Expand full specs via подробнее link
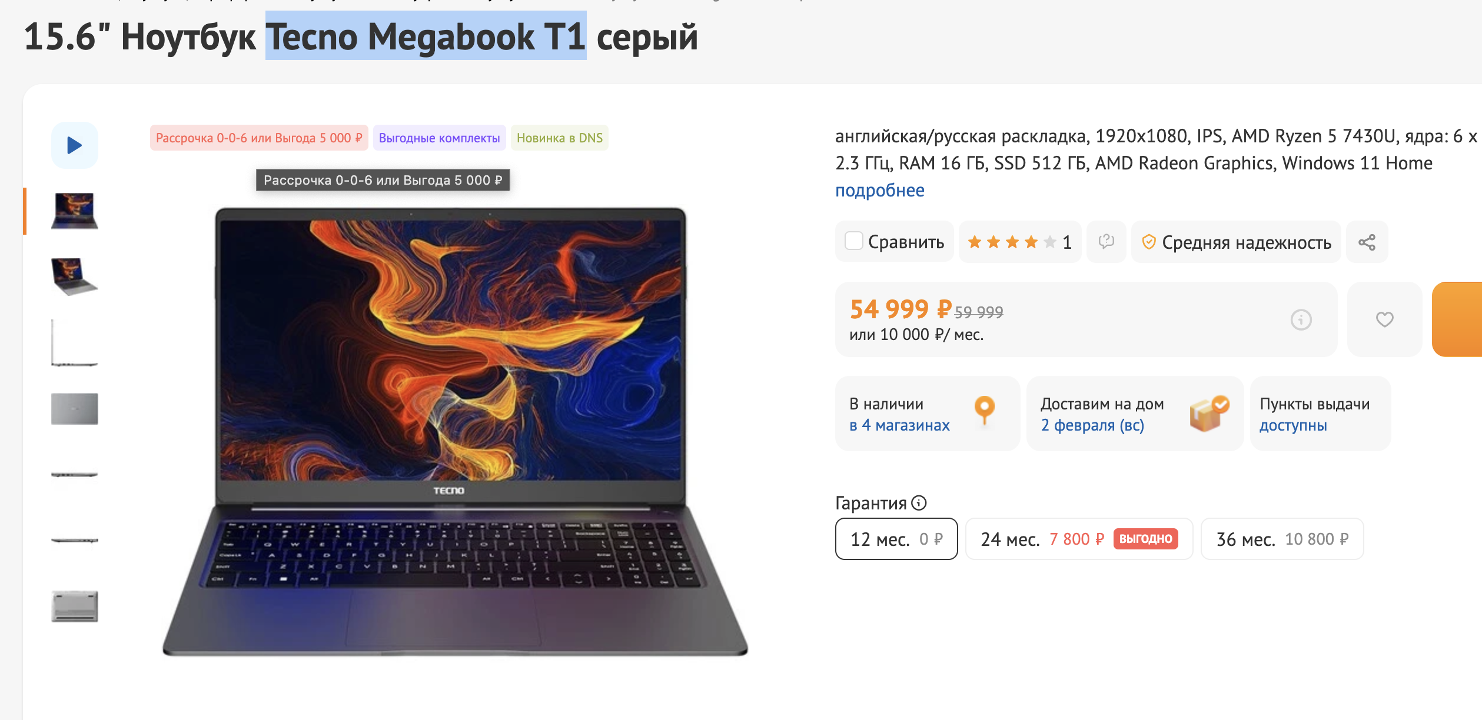The height and width of the screenshot is (720, 1482). (x=879, y=191)
